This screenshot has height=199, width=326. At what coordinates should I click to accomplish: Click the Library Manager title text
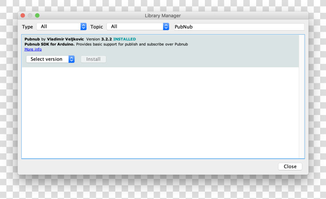coord(163,15)
